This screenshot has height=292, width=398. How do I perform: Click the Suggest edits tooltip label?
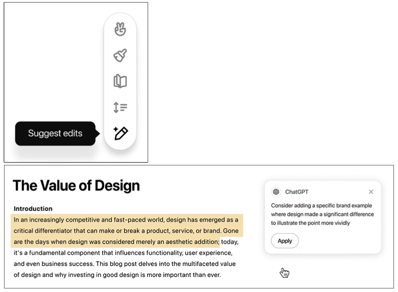[55, 134]
